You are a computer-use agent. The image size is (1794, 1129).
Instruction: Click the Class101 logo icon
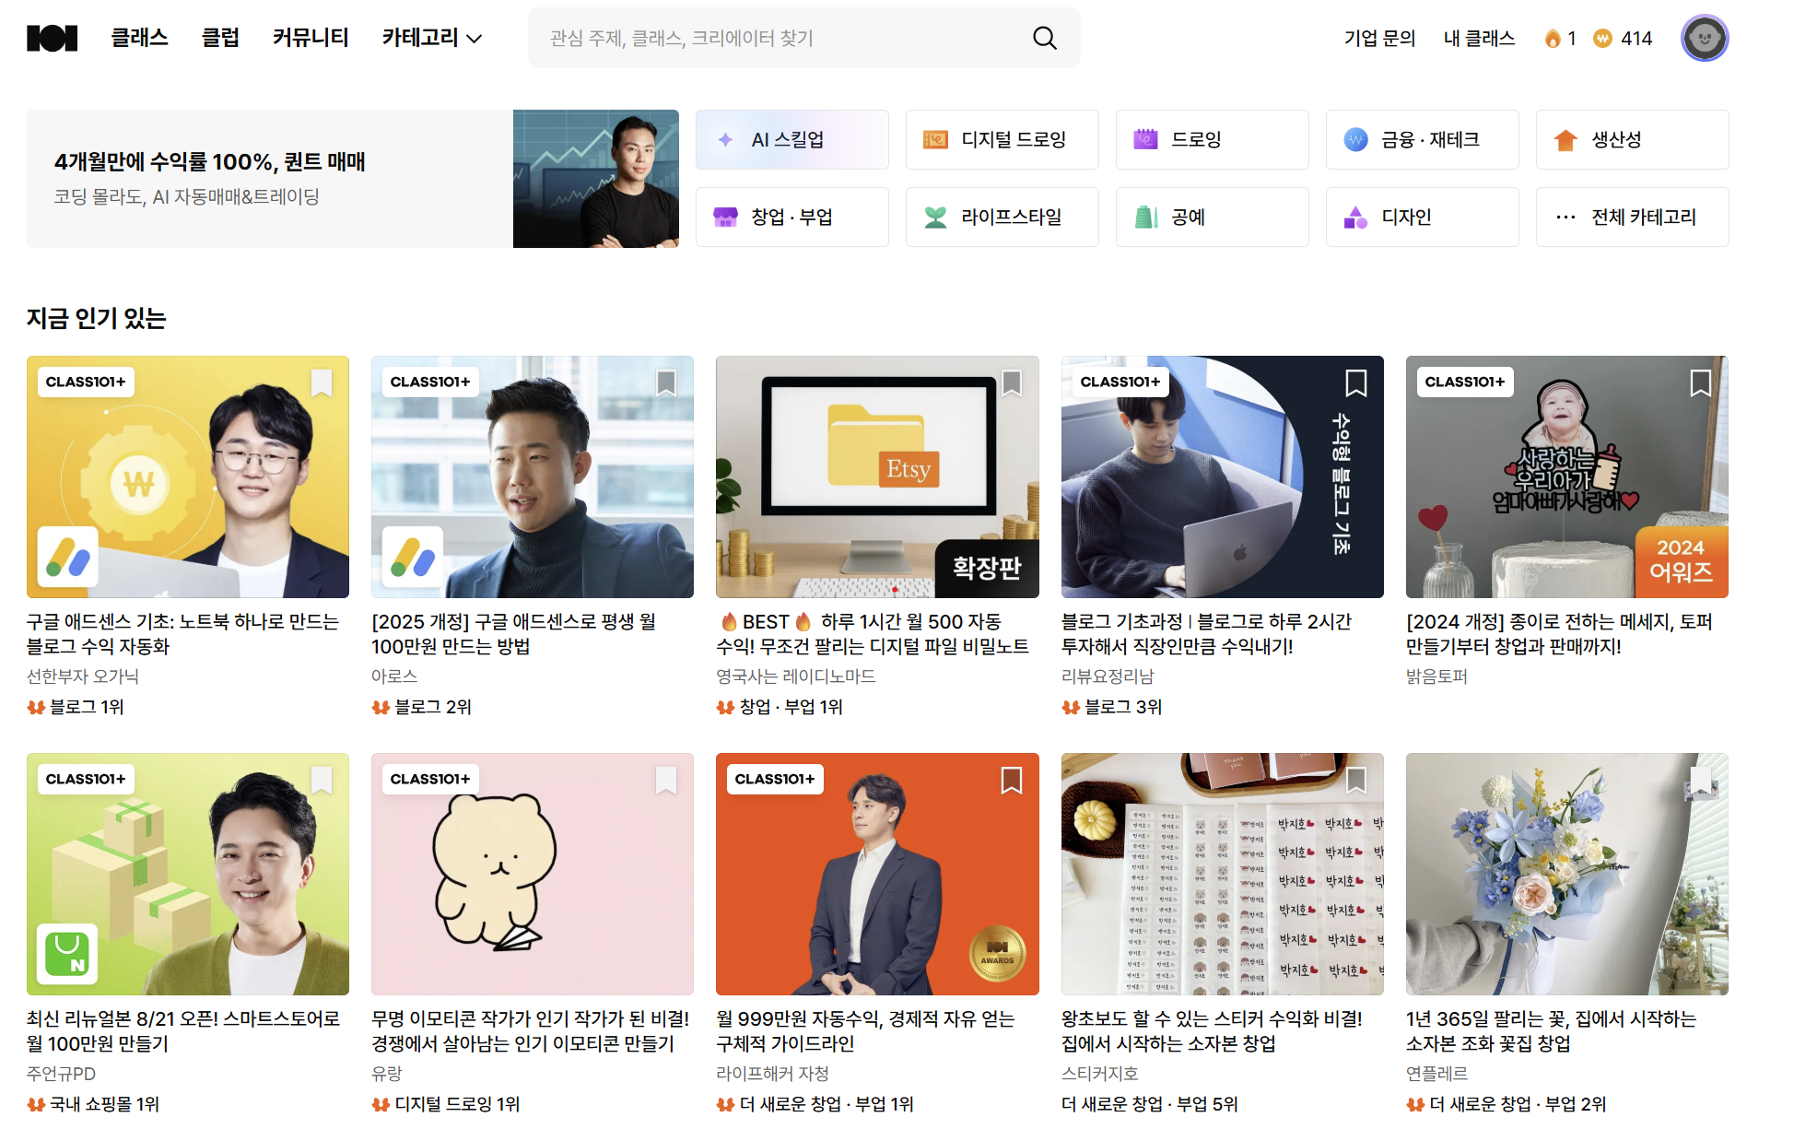click(x=52, y=38)
